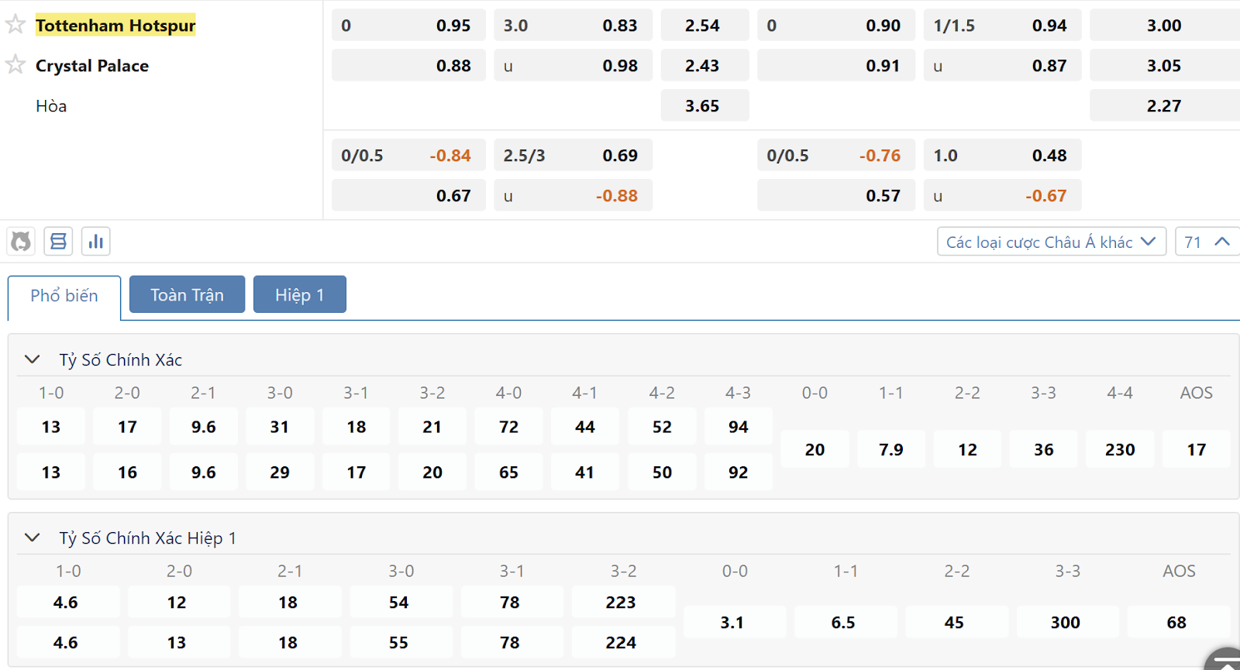
Task: Select under odds 0.98
Action: 573,66
